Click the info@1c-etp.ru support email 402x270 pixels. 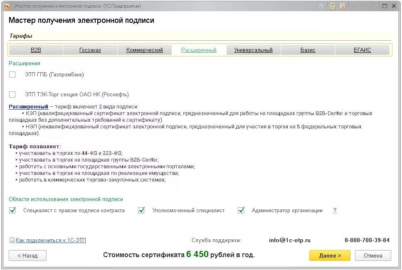pos(289,240)
